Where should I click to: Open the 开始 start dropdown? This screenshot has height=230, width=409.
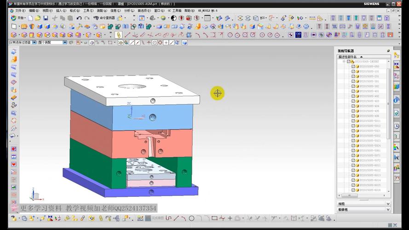point(18,18)
